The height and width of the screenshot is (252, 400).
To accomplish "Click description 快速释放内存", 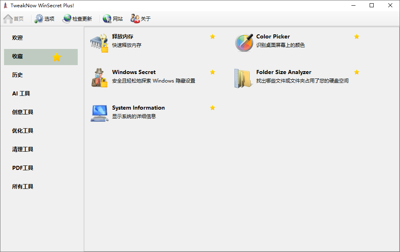I will (x=127, y=45).
